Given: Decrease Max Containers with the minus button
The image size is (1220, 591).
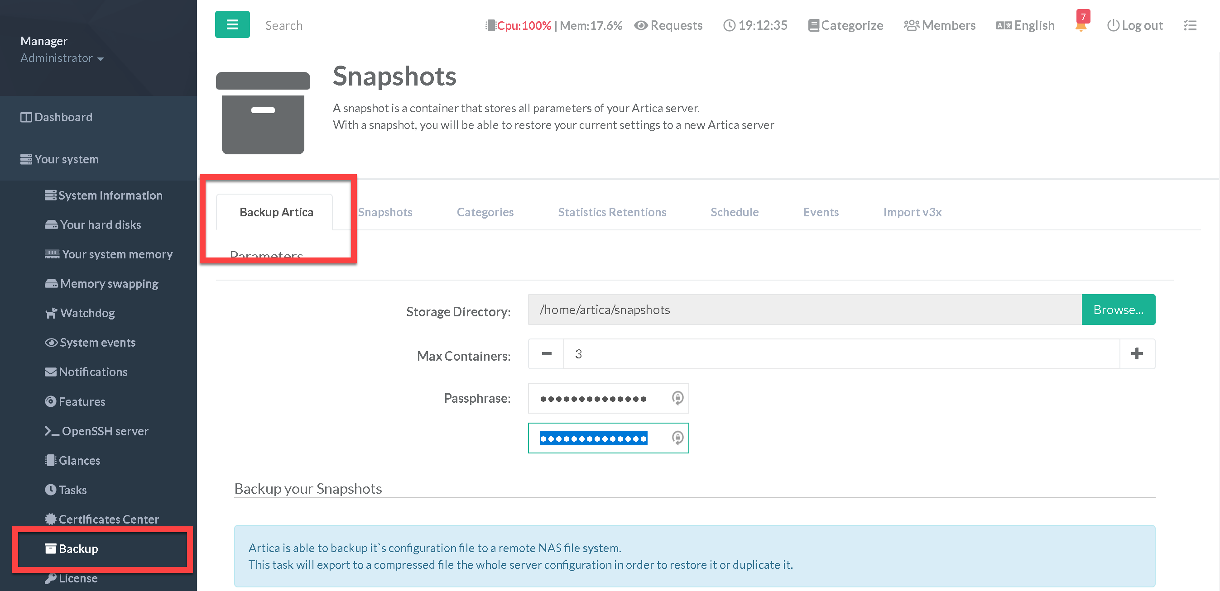Looking at the screenshot, I should pyautogui.click(x=546, y=353).
